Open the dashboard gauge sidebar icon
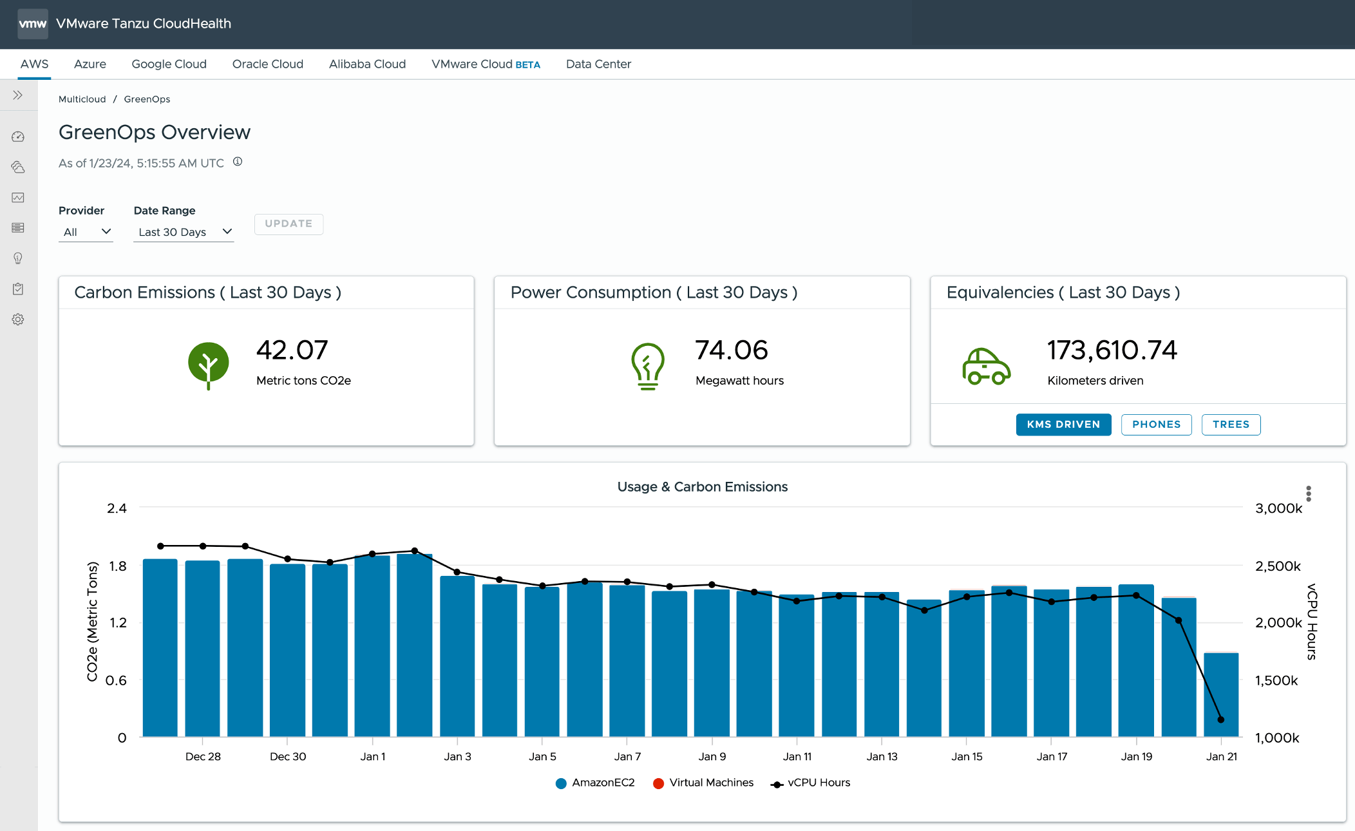The image size is (1355, 831). pos(18,137)
